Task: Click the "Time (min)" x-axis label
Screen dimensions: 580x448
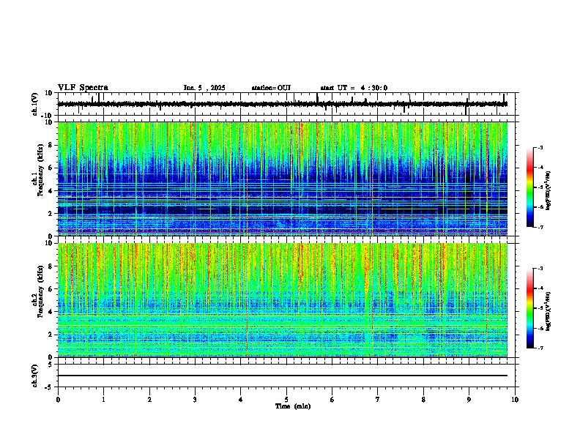Action: 293,406
